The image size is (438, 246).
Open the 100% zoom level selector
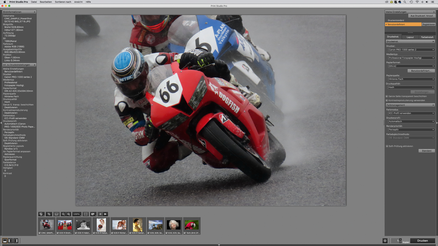[77, 214]
